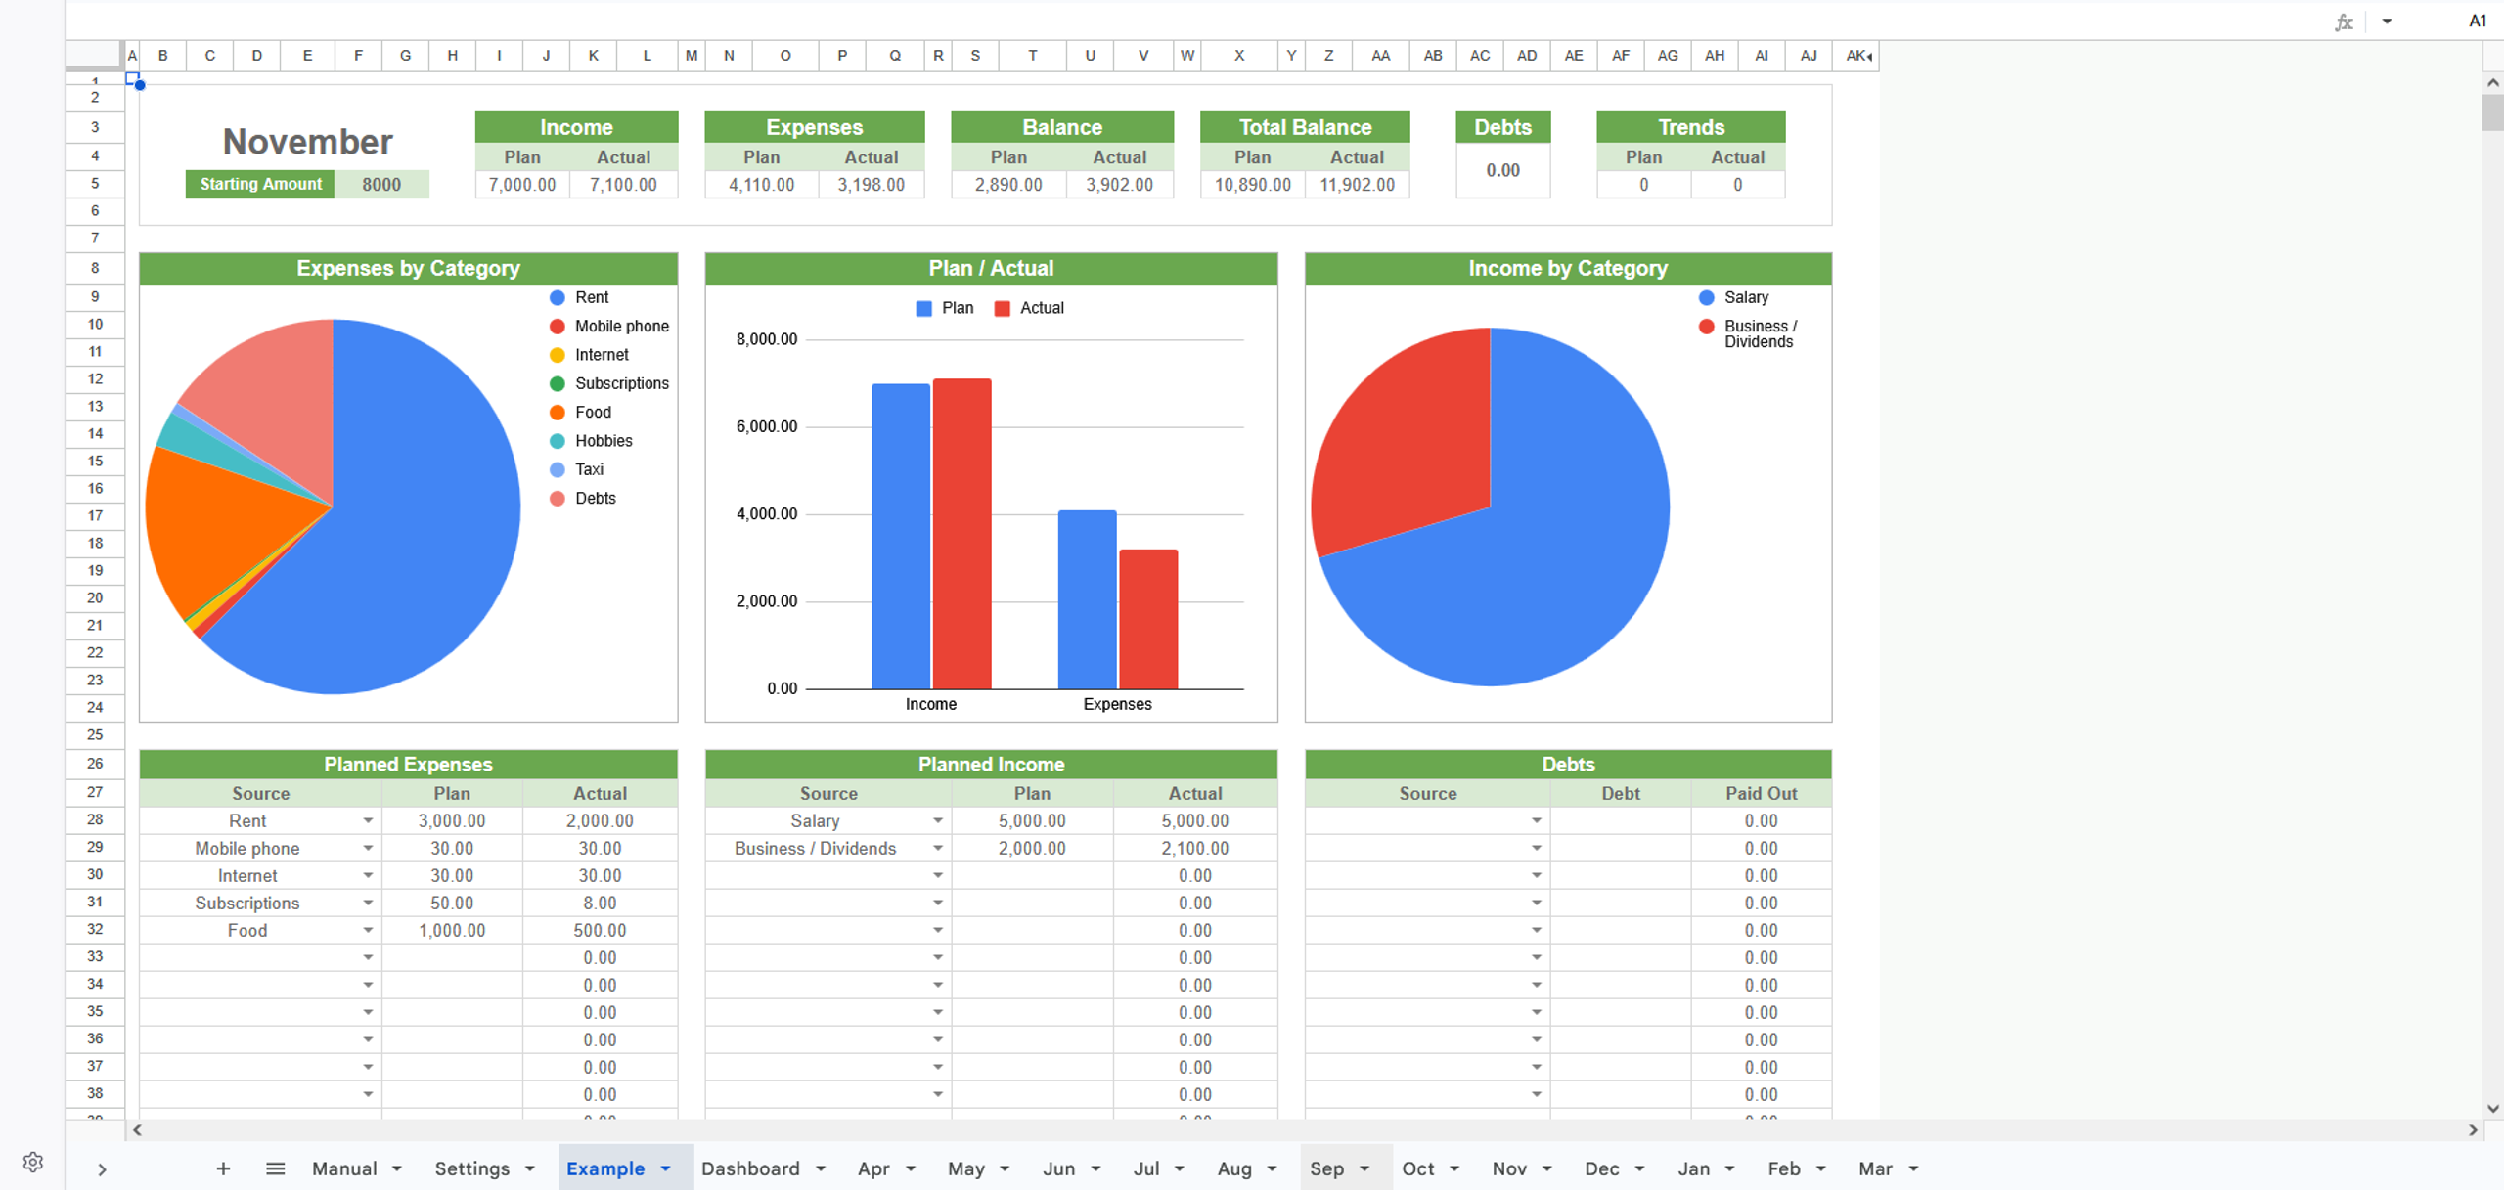This screenshot has height=1190, width=2504.
Task: Open dropdown in the Rent source cell
Action: click(368, 821)
